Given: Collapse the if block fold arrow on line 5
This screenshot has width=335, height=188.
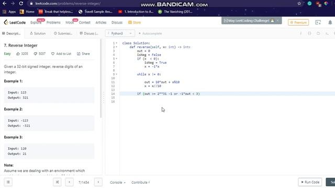Looking at the screenshot, I should pyautogui.click(x=116, y=58).
